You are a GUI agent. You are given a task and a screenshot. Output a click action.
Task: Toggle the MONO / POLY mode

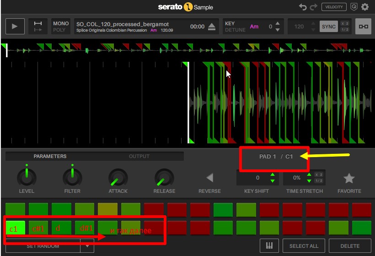point(60,27)
